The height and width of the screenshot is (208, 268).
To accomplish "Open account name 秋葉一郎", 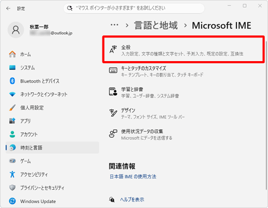I will click(x=39, y=27).
